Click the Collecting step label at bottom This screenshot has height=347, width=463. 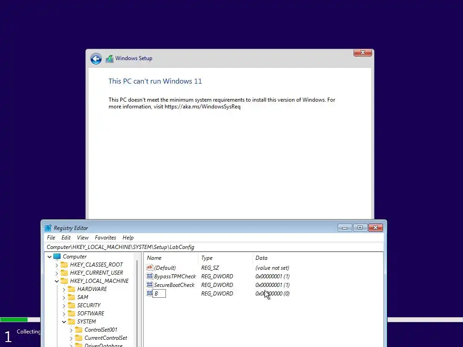pos(28,332)
